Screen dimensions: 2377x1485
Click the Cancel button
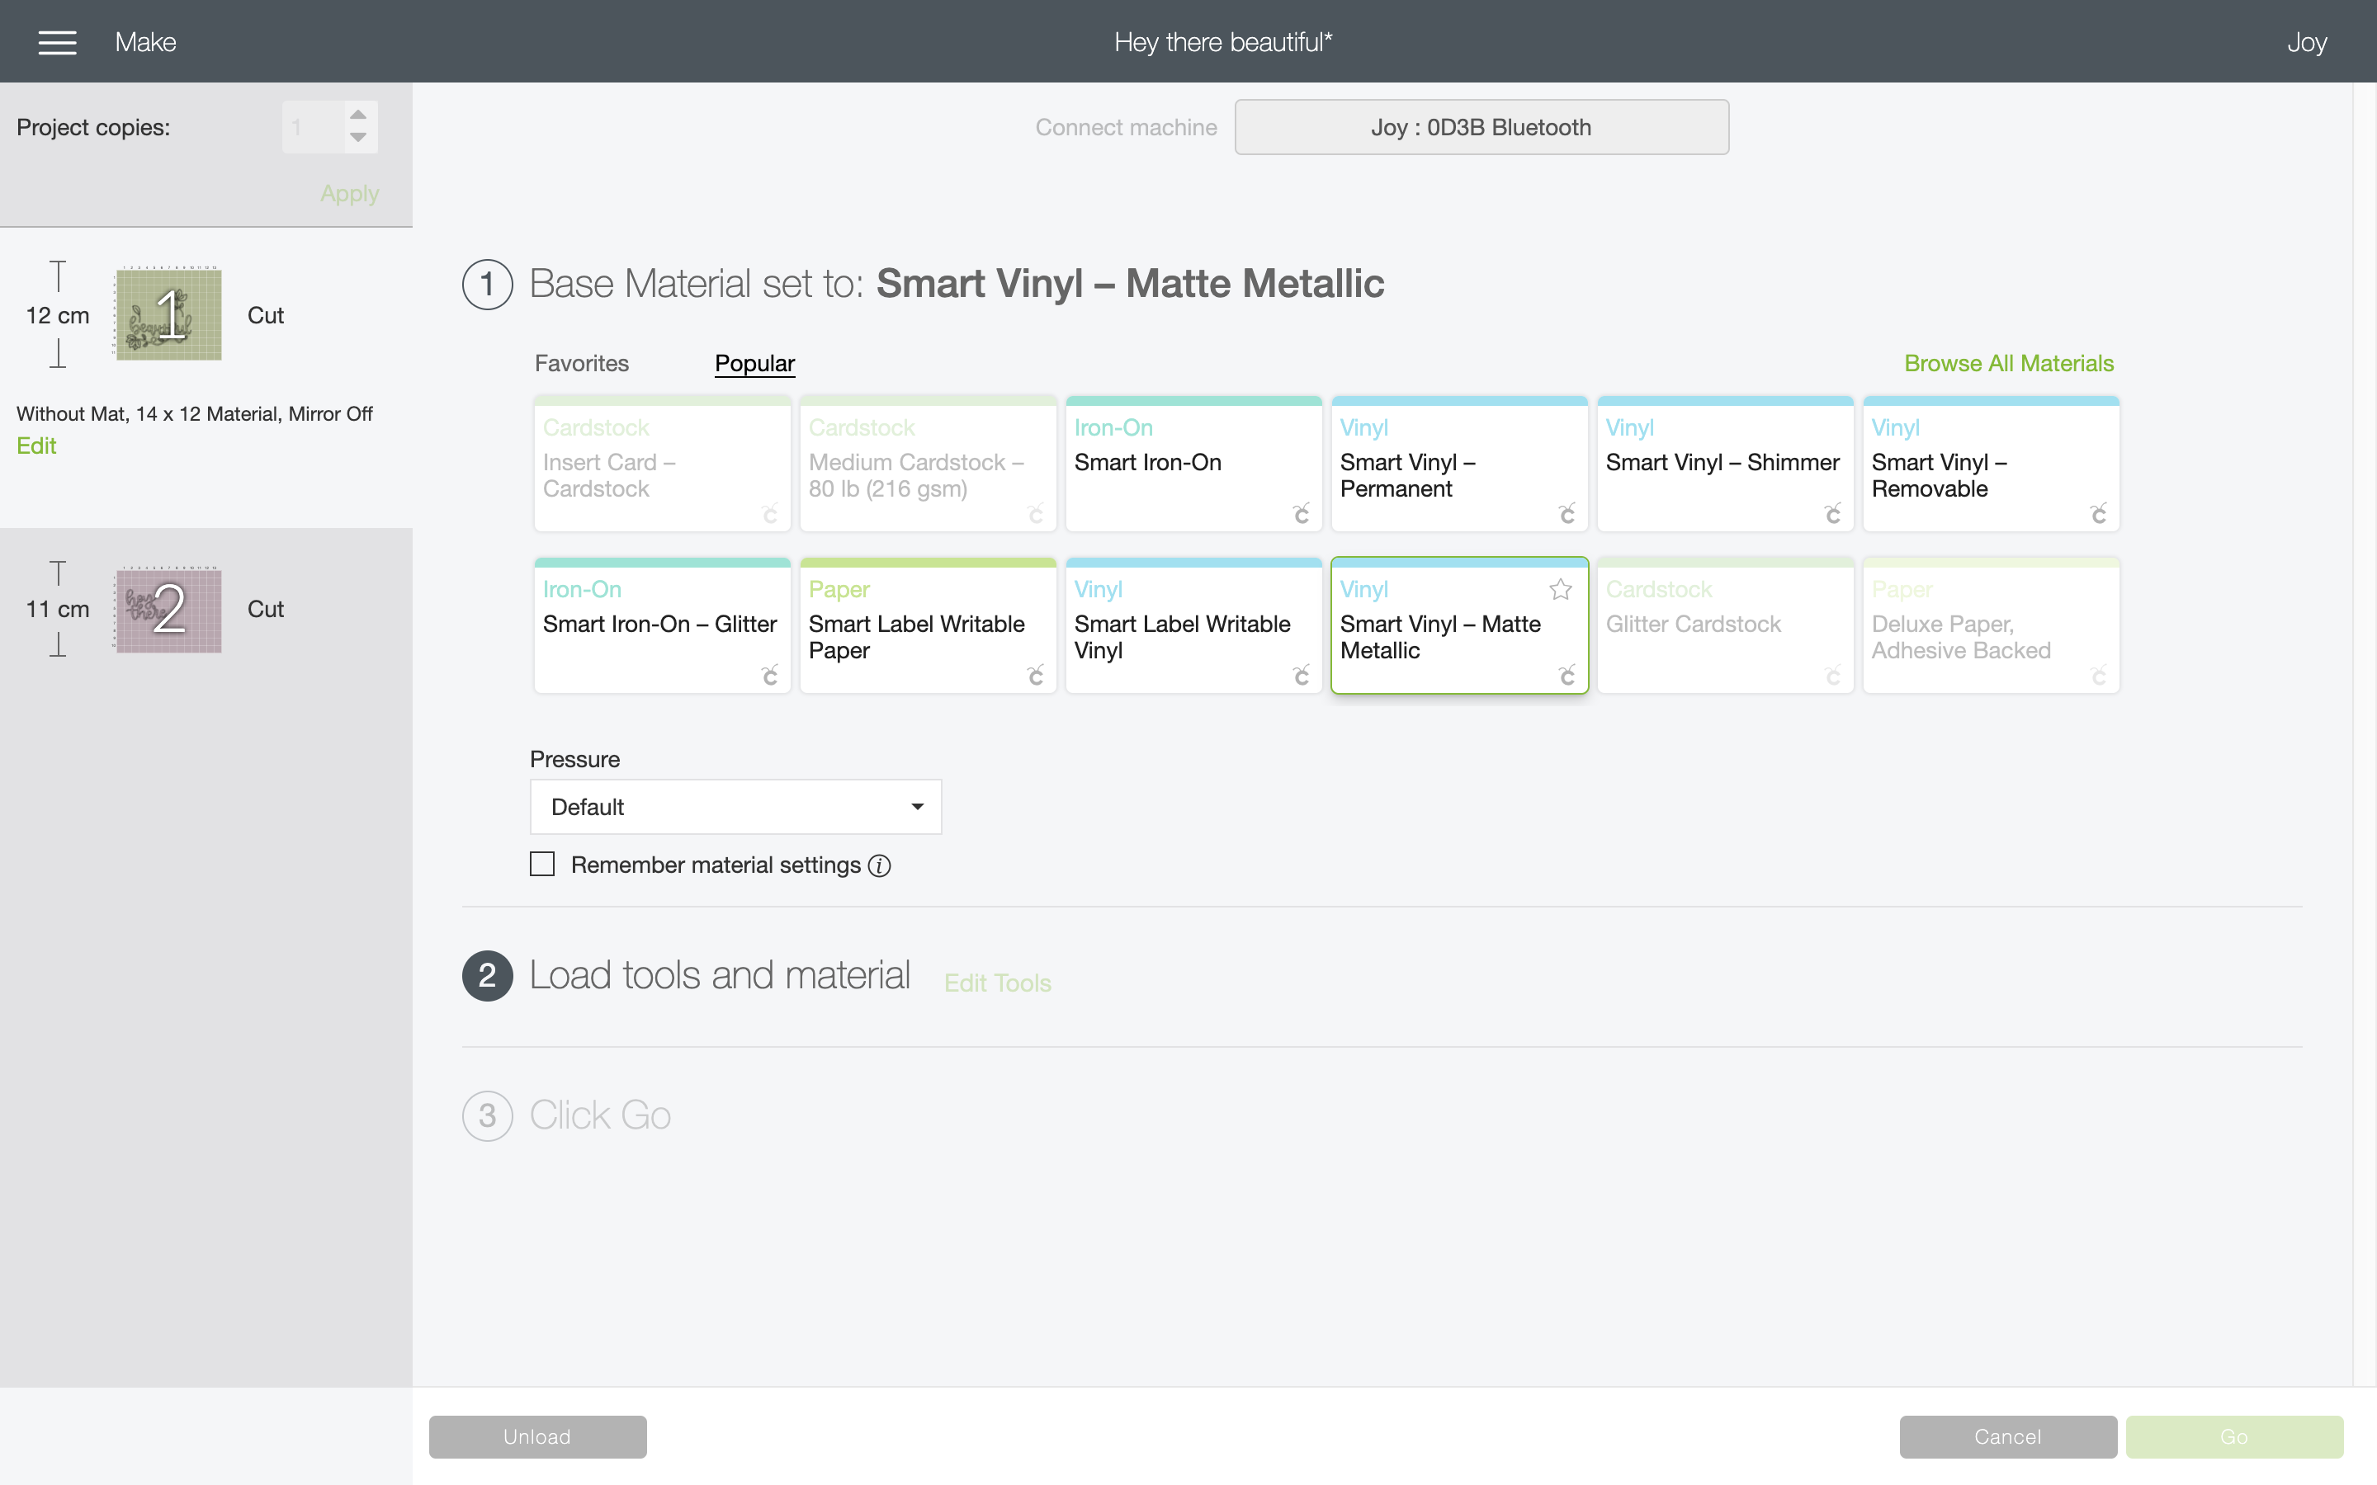pyautogui.click(x=2008, y=1437)
